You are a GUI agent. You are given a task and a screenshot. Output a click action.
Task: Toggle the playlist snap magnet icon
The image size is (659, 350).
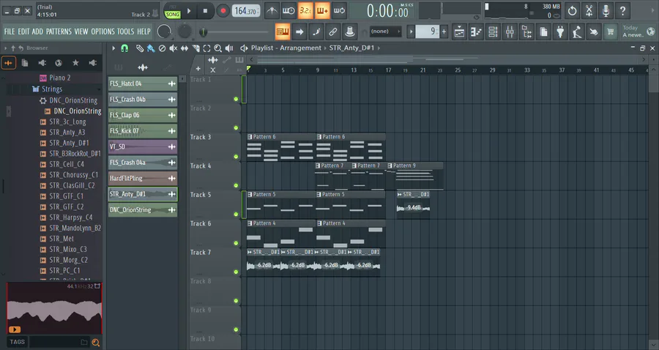click(x=124, y=48)
